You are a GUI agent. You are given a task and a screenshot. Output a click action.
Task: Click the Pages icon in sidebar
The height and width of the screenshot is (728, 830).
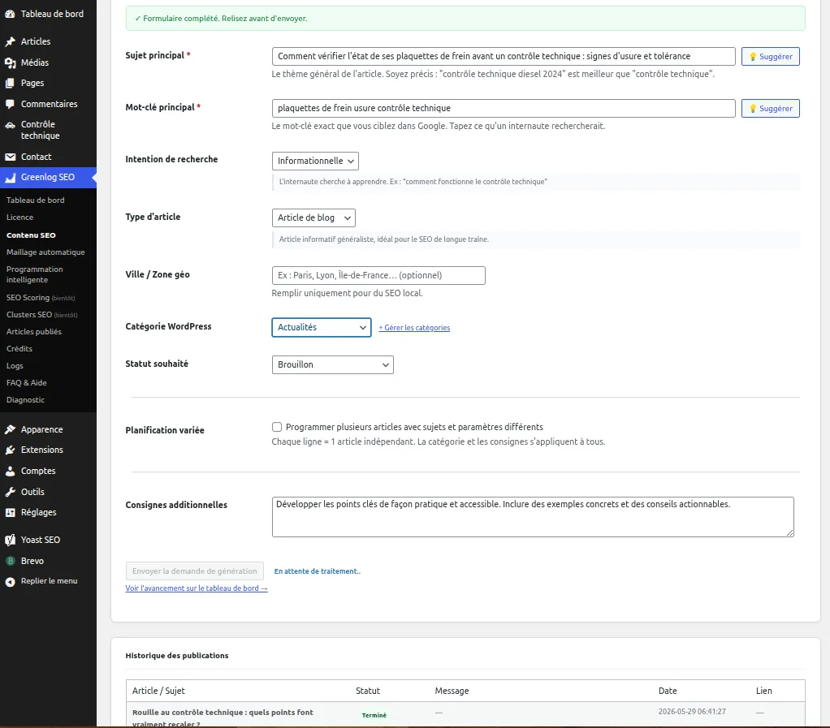[10, 84]
